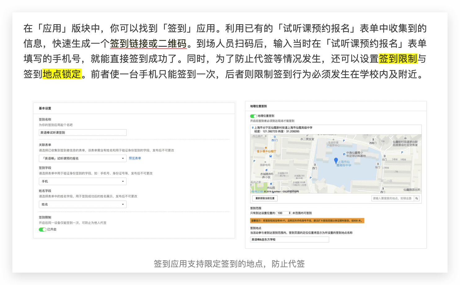Click the 重新获取当前位置 button
This screenshot has height=285, width=460.
[x=265, y=198]
